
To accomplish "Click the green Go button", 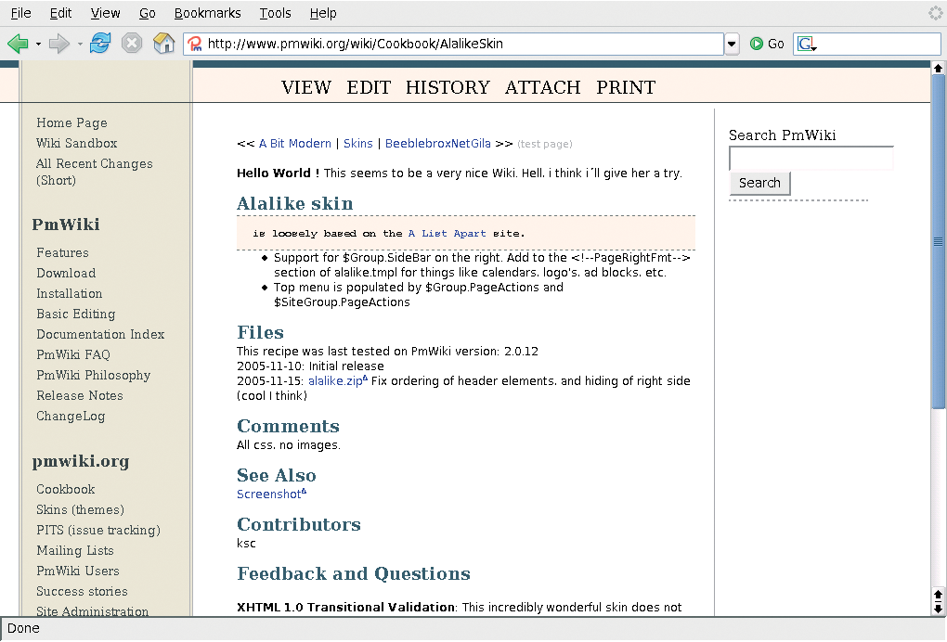I will point(767,44).
